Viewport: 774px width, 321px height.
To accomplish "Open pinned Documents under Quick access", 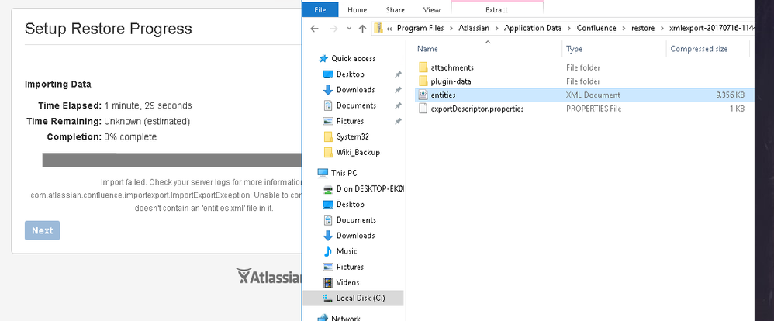I will 356,105.
